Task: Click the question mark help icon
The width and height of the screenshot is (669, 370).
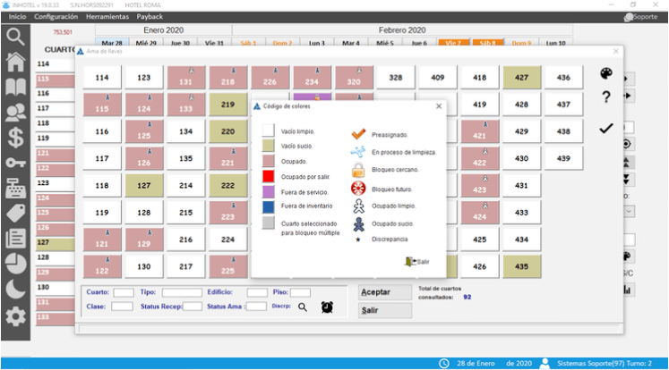Action: [x=605, y=97]
